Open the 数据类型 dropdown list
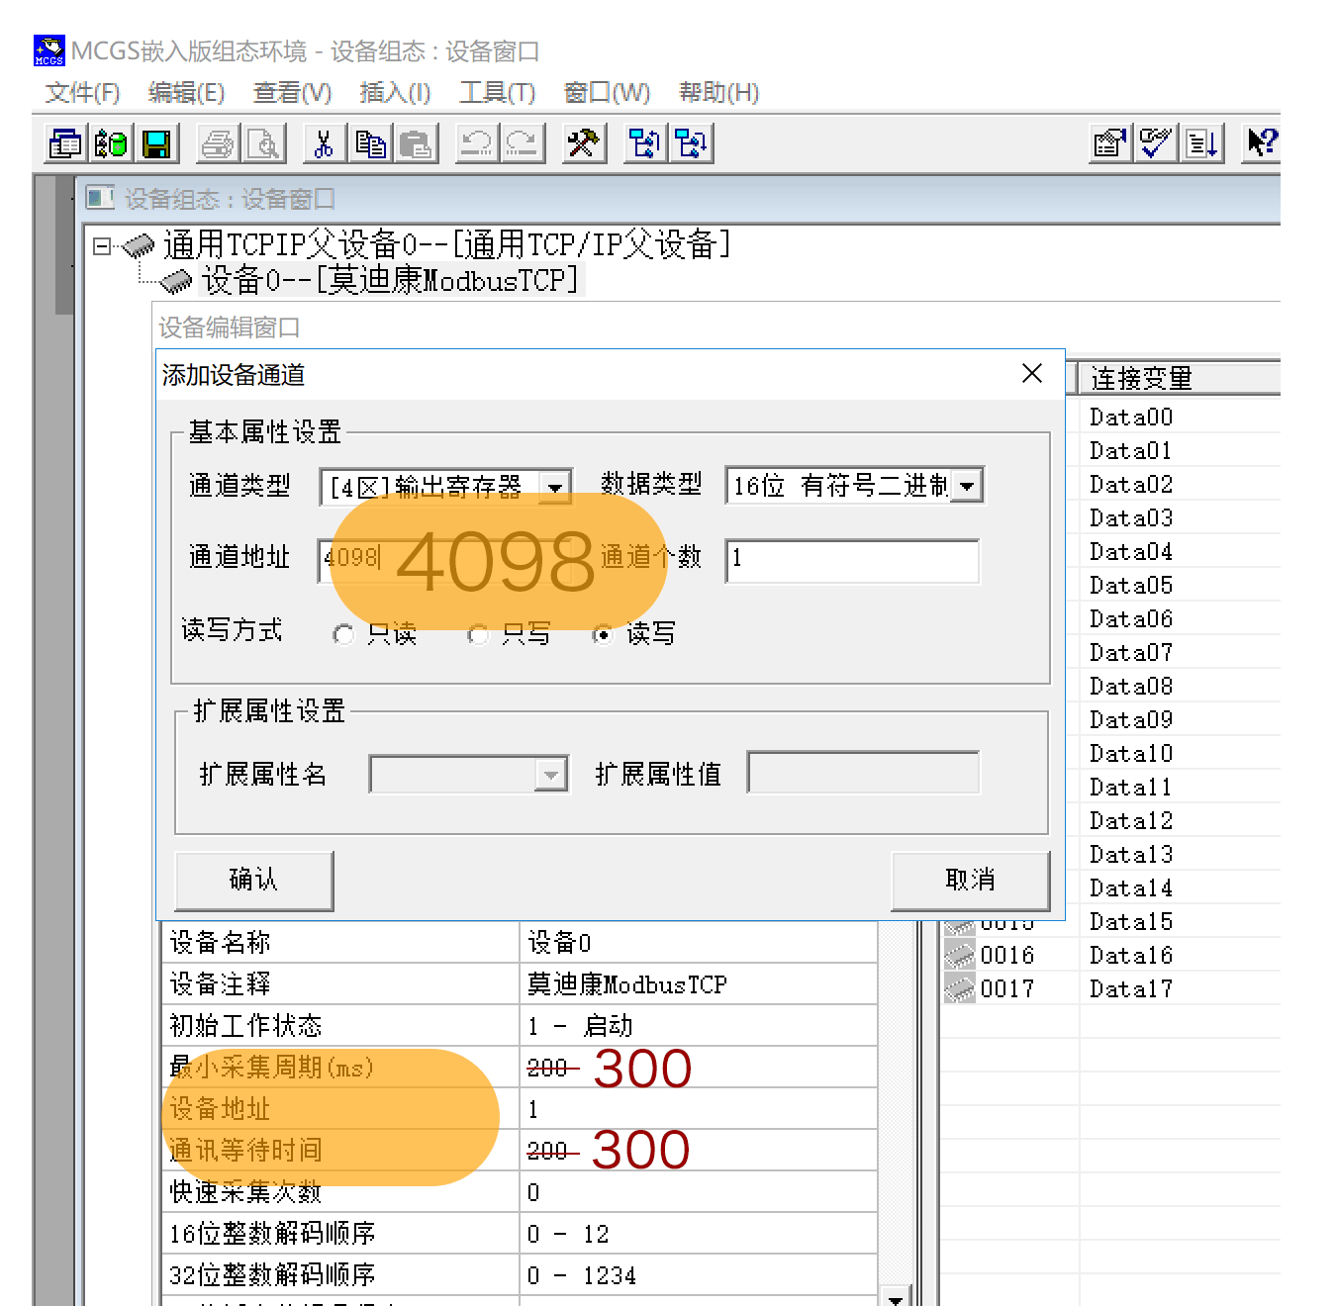 [x=966, y=485]
